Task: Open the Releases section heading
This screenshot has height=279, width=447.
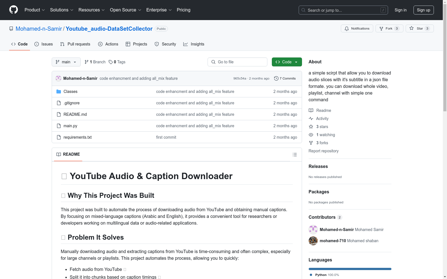Action: [x=318, y=166]
